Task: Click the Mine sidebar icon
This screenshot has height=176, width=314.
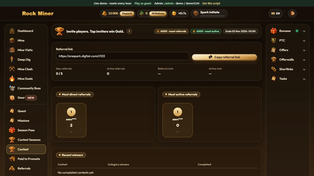Action: point(12,40)
